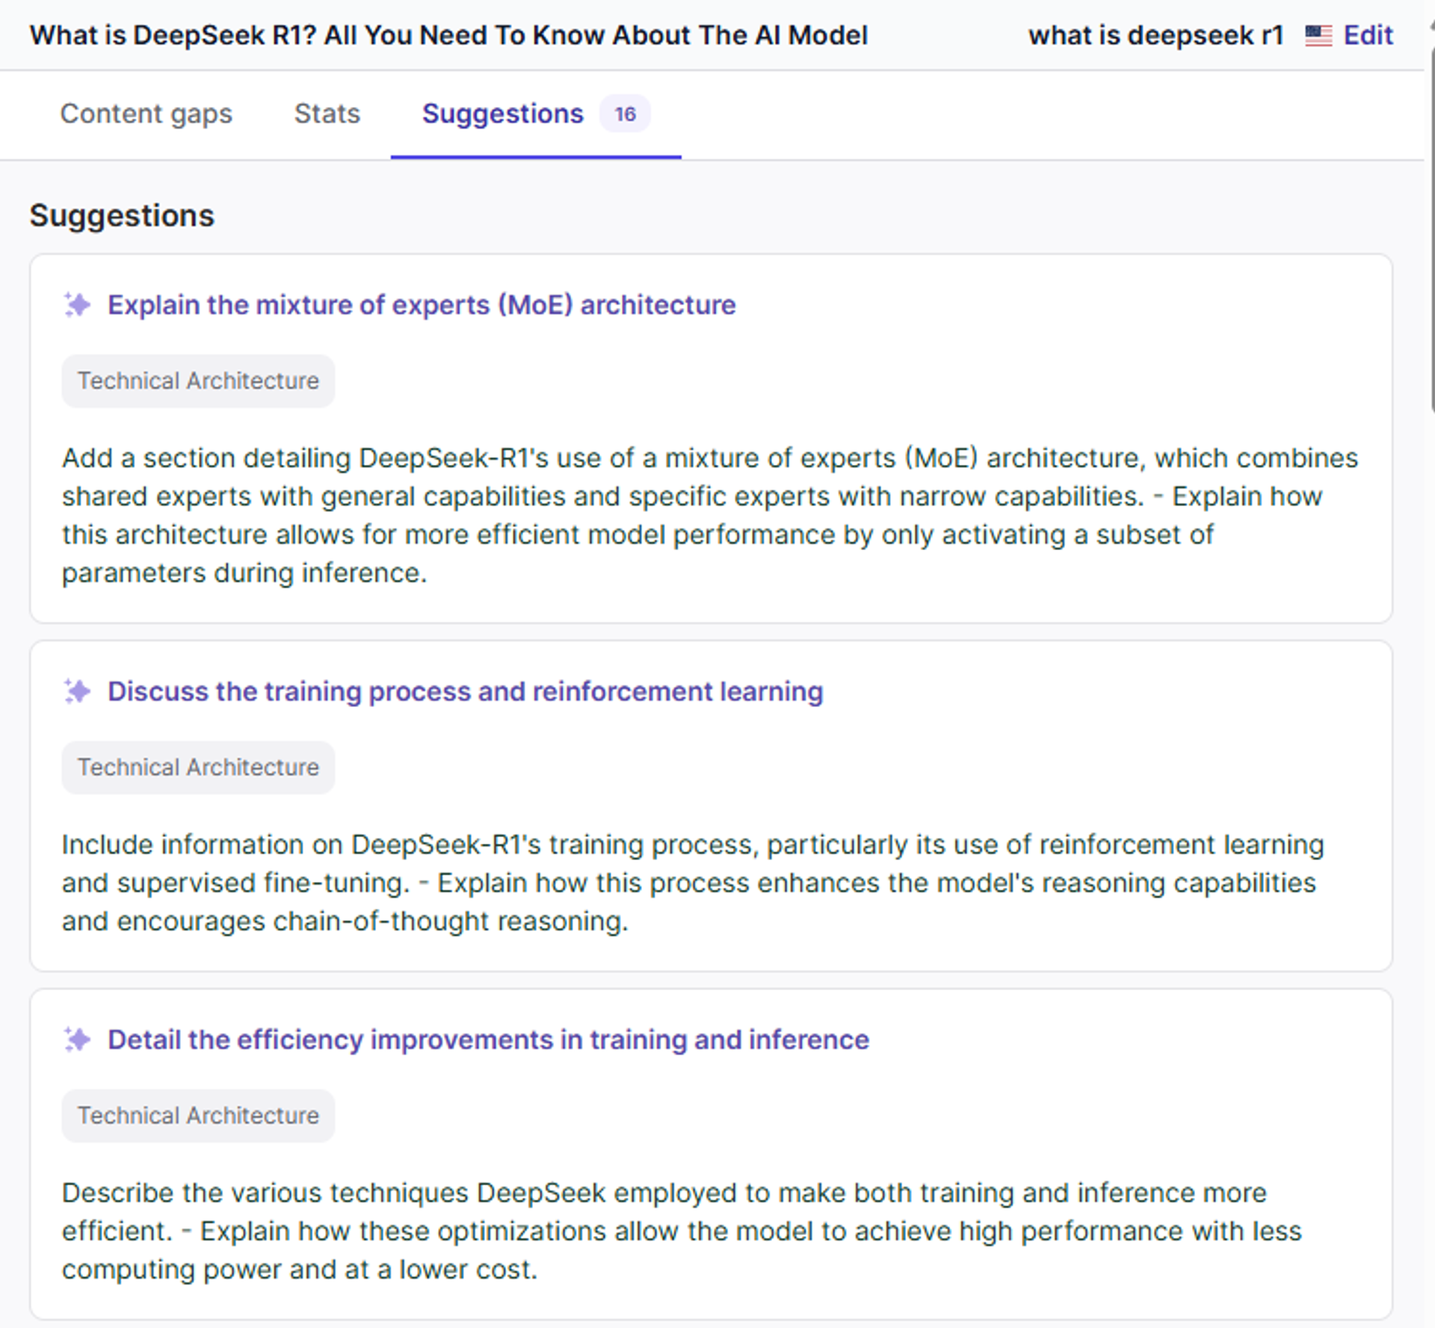Click the article title about DeepSeek R1

click(x=448, y=35)
